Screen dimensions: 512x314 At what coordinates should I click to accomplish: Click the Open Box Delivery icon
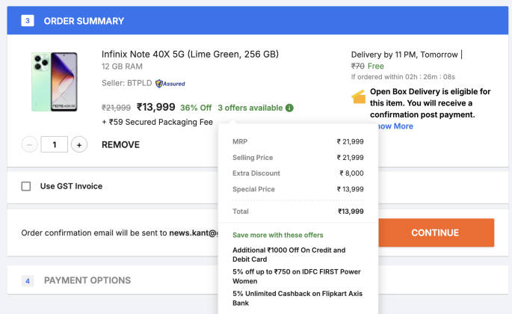pos(359,97)
